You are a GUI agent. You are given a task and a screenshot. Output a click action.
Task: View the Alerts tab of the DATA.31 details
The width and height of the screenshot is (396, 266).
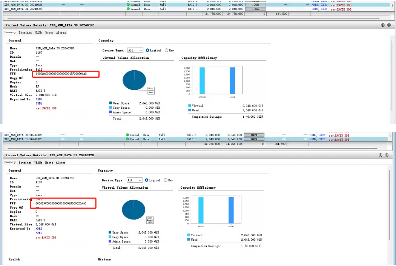coord(61,162)
